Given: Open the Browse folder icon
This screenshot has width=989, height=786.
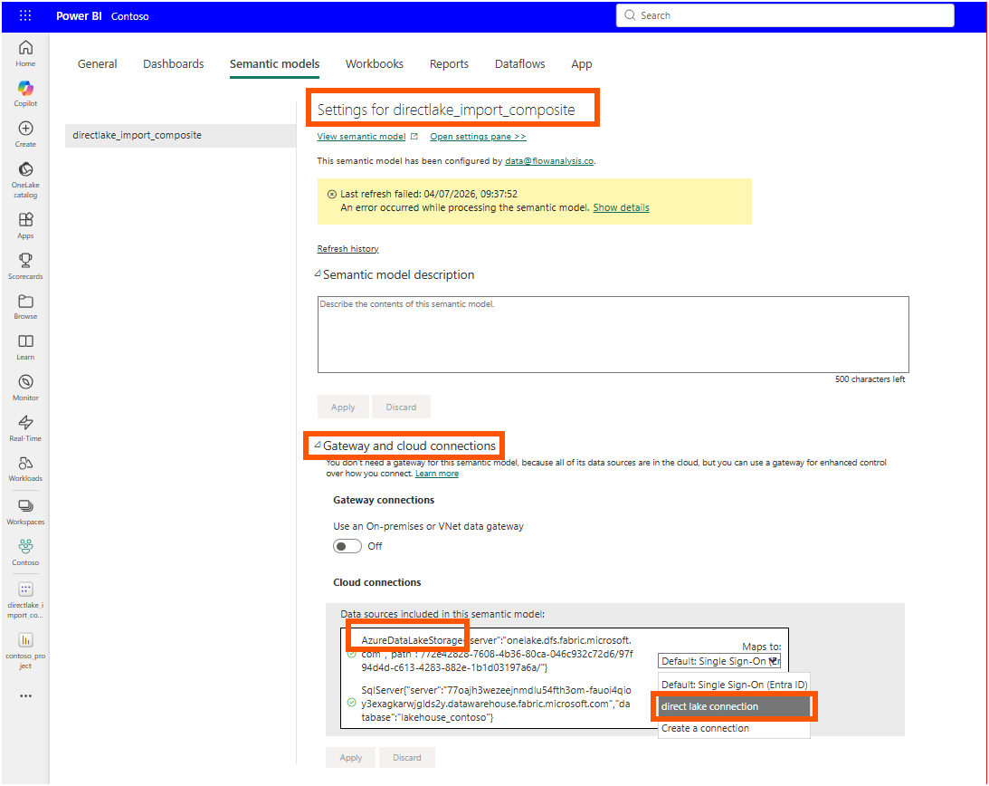Looking at the screenshot, I should click(x=25, y=302).
